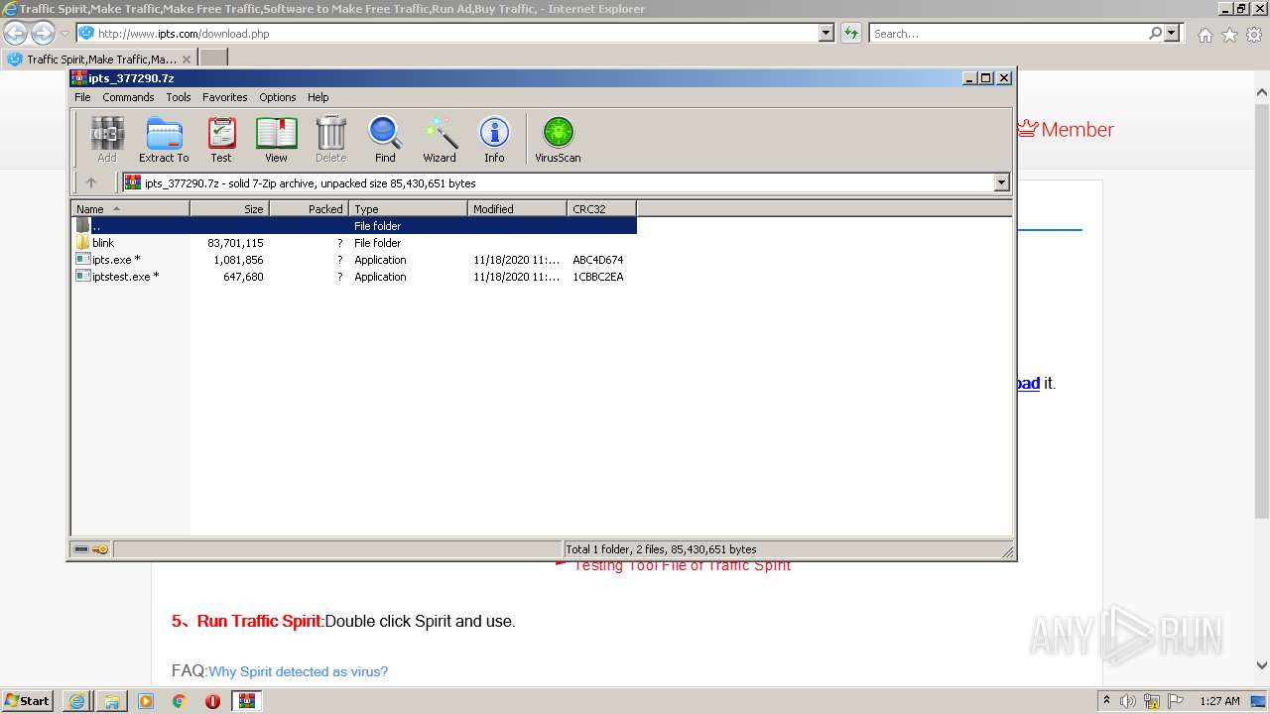This screenshot has width=1270, height=714.
Task: Sort by Name column header
Action: tap(130, 208)
